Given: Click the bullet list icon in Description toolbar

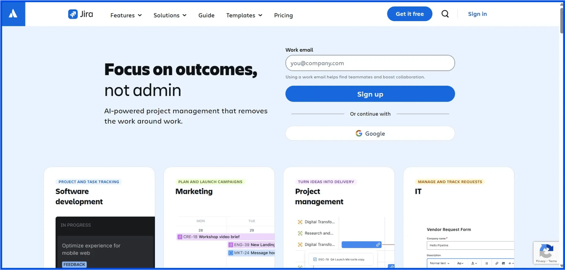Looking at the screenshot, I should point(486,263).
